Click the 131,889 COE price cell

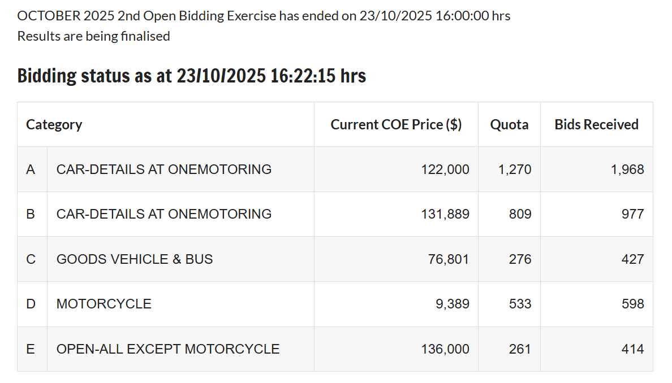coord(445,214)
